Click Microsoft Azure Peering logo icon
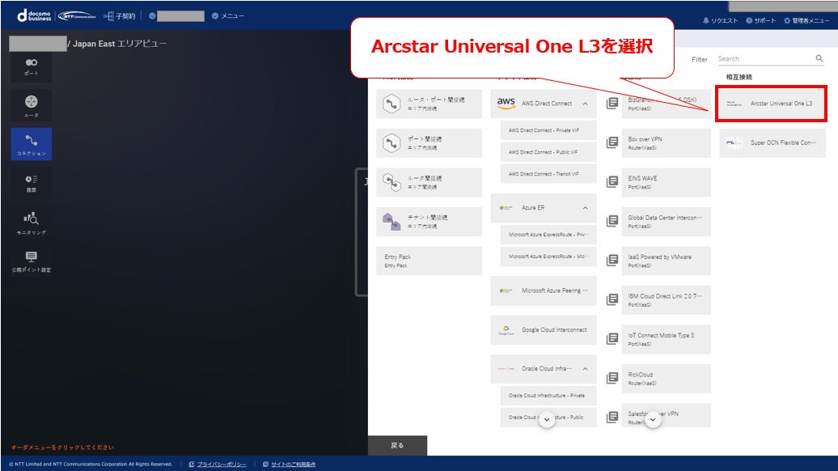This screenshot has width=838, height=471. pos(506,291)
